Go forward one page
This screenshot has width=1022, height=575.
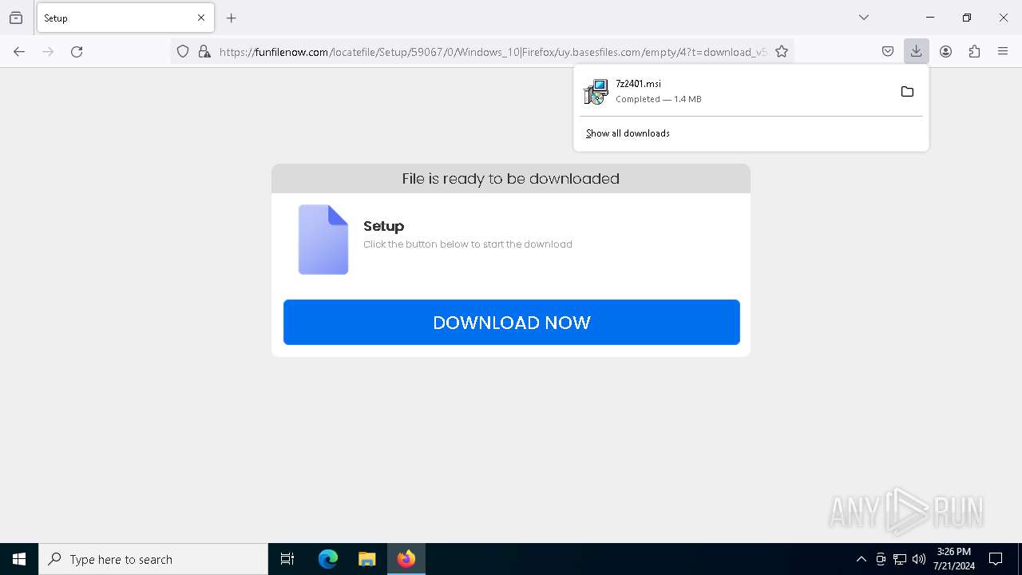pyautogui.click(x=48, y=52)
